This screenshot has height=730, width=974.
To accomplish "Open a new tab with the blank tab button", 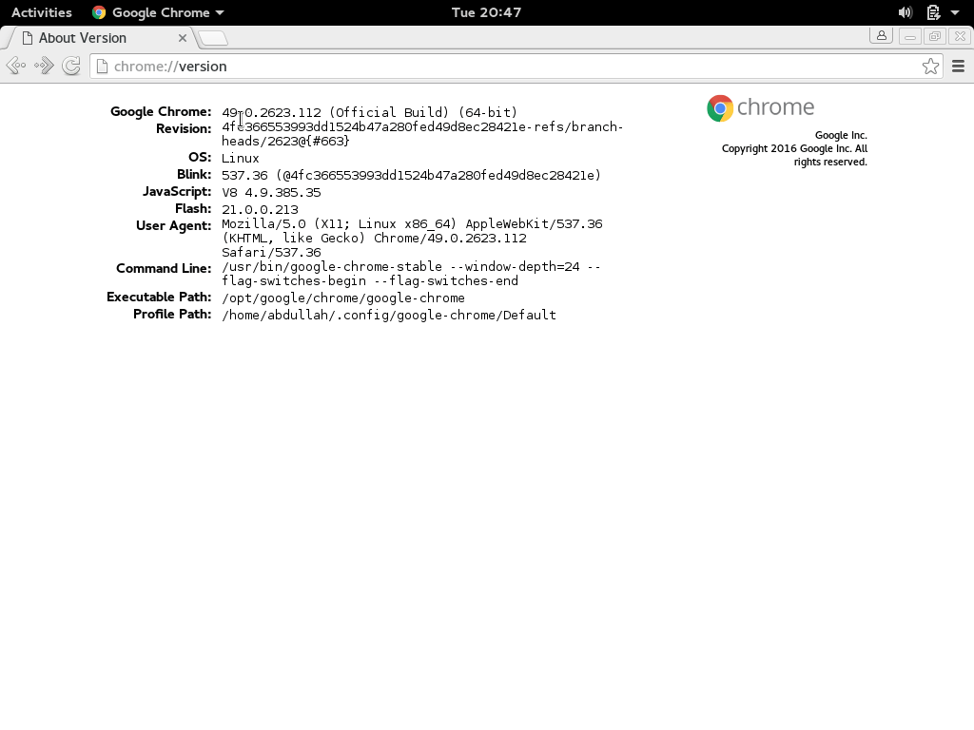I will click(213, 38).
